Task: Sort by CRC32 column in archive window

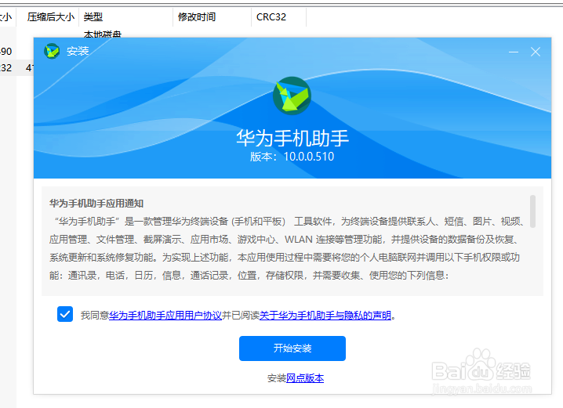Action: coord(279,17)
